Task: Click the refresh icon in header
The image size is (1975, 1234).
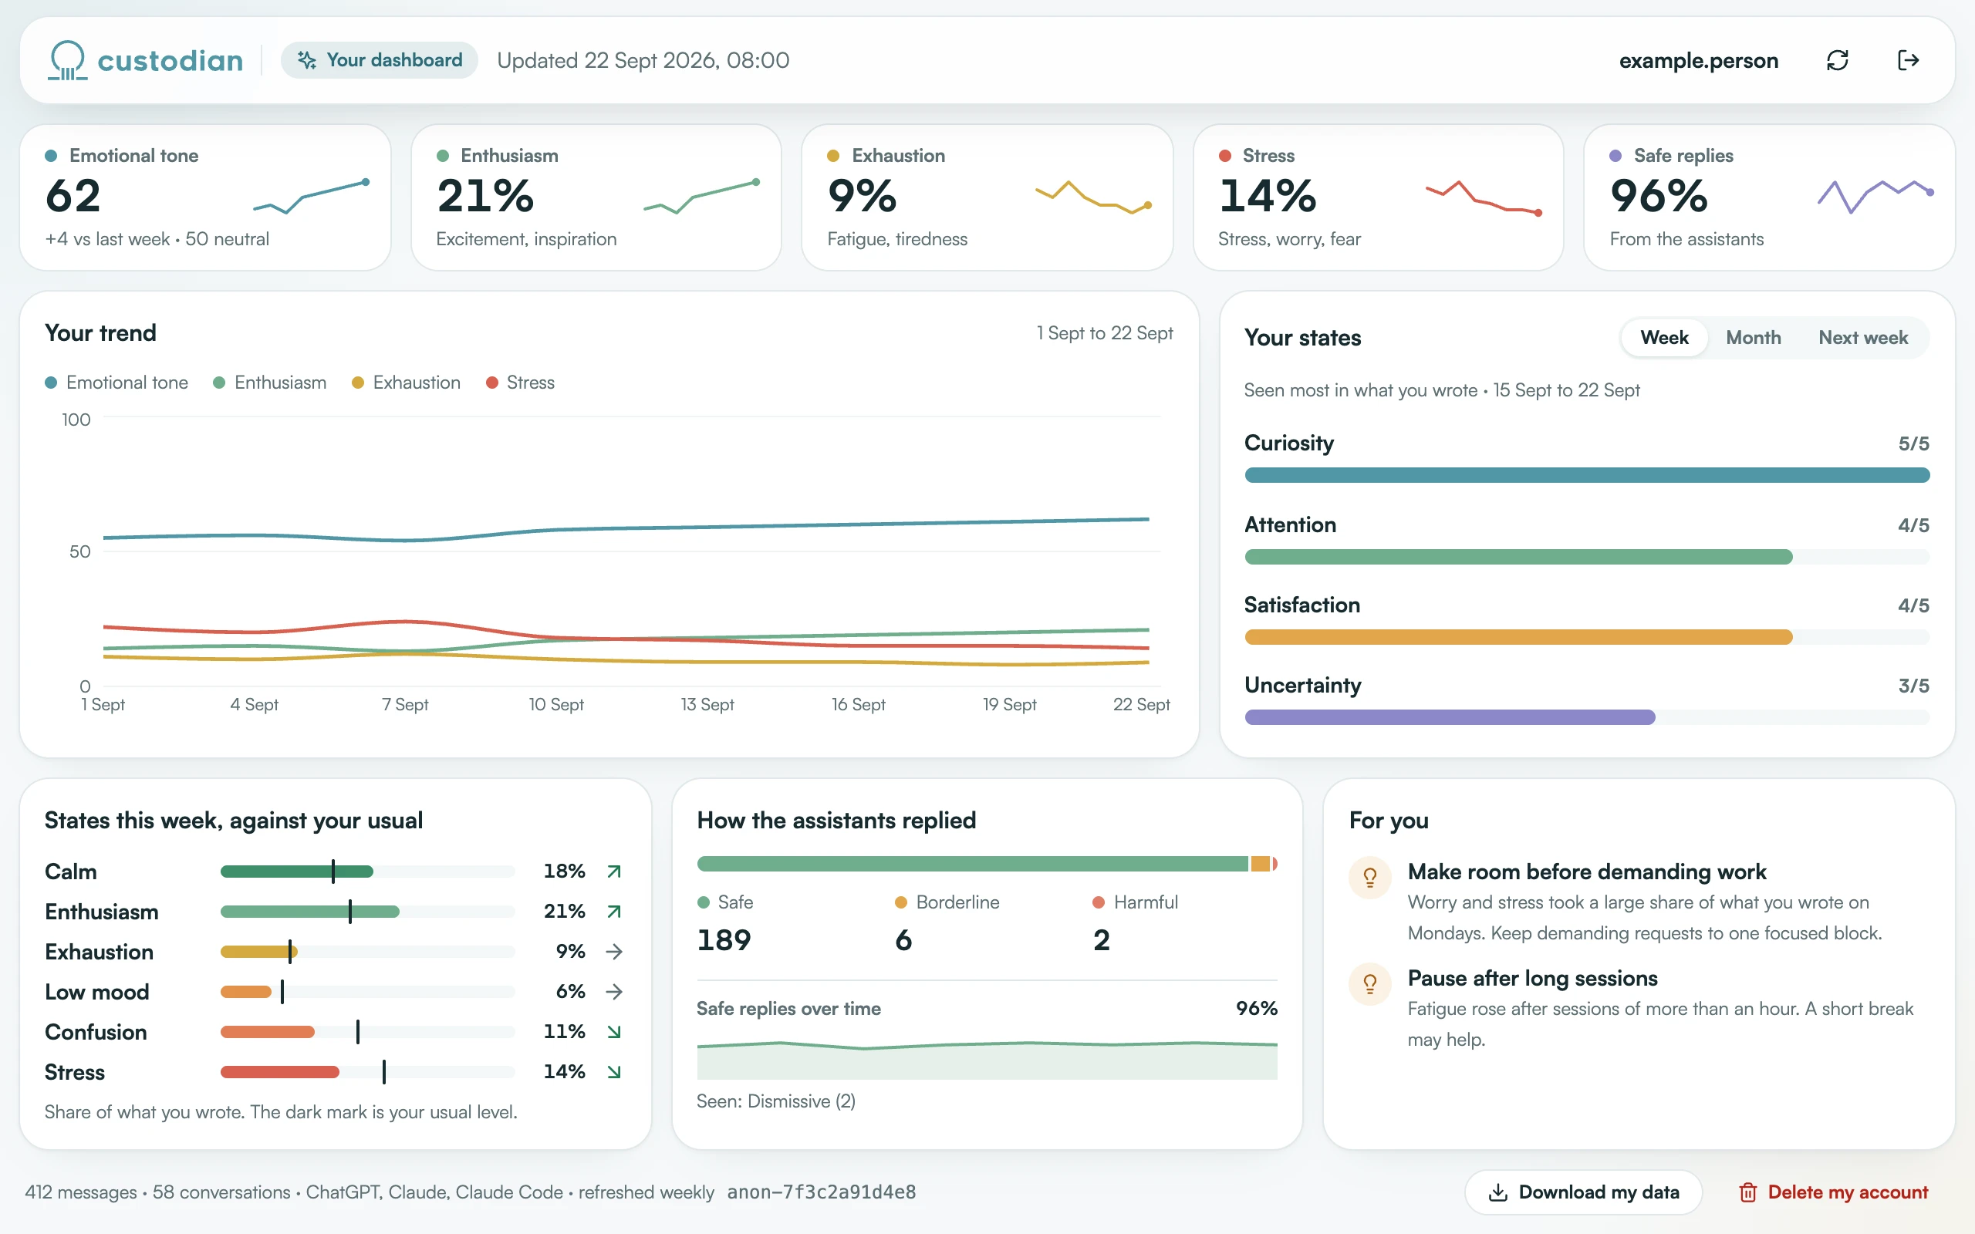Action: (1837, 60)
